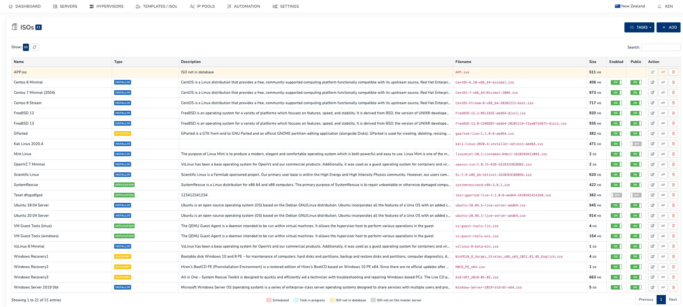Click filename HBCD_PE_x64.iso

[470, 267]
